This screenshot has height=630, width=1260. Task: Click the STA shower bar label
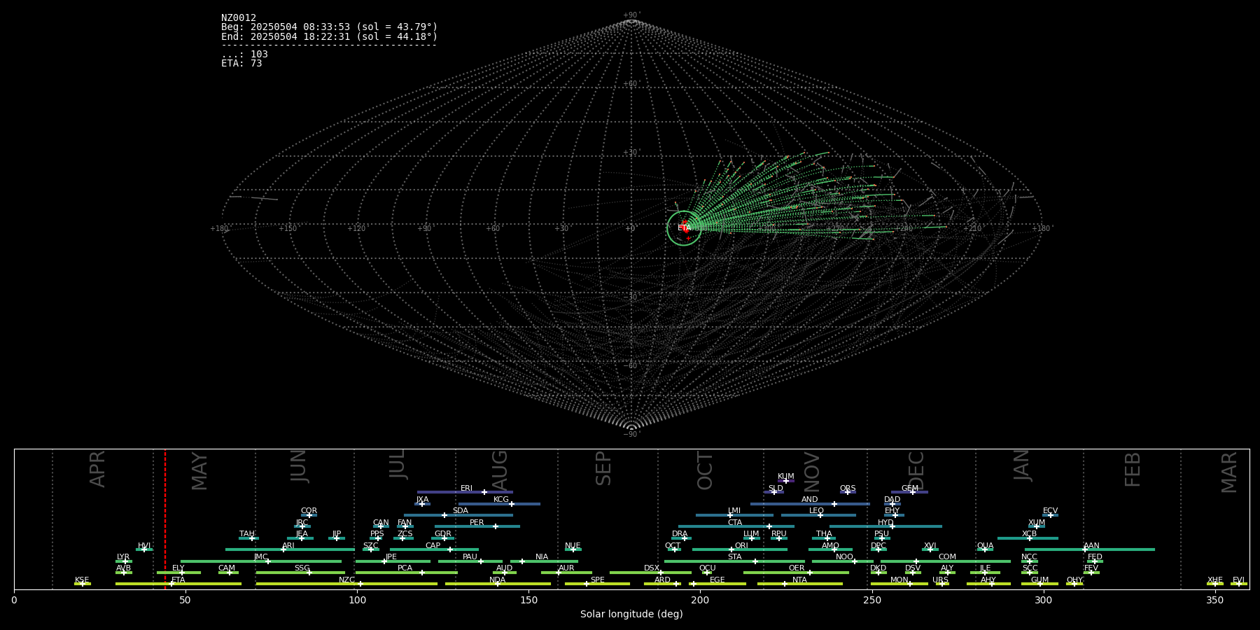point(734,557)
